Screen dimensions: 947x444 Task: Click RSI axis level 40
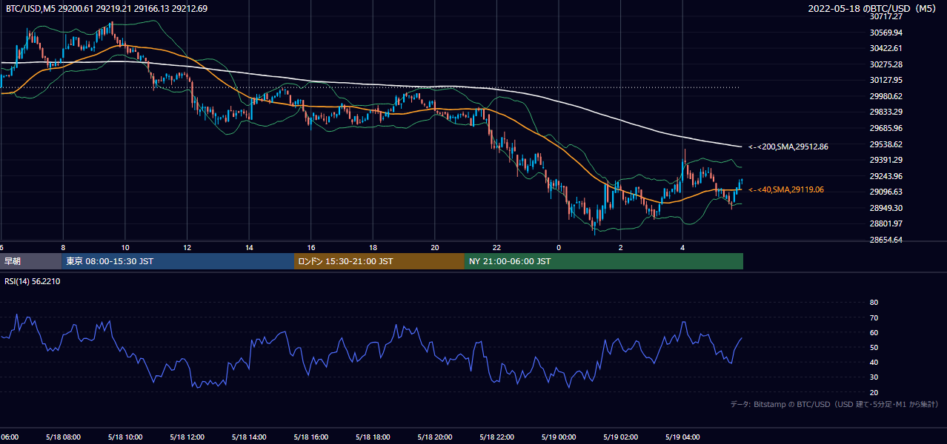[874, 362]
